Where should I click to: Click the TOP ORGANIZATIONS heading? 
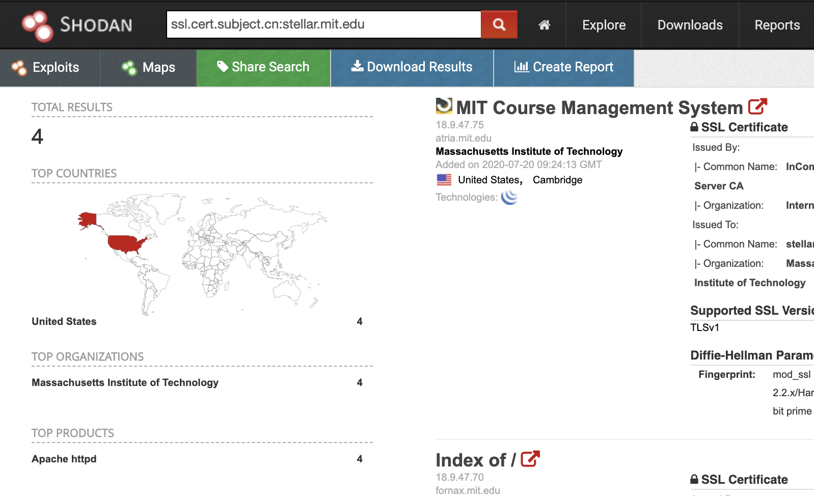88,357
